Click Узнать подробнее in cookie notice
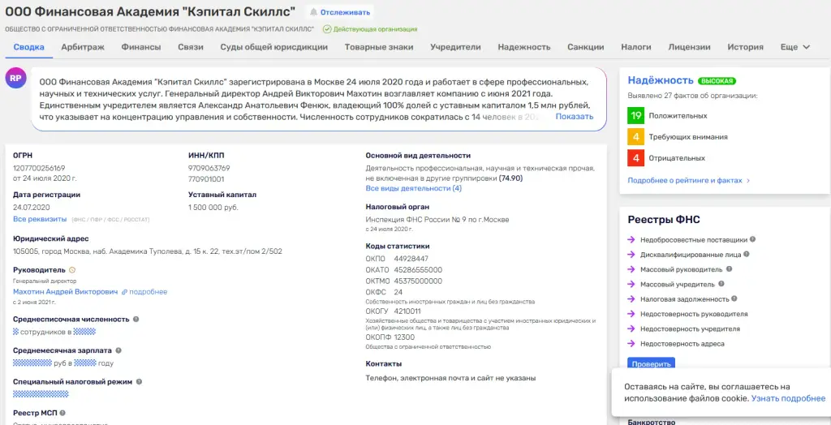Viewport: 831px width, 425px height. pos(788,398)
